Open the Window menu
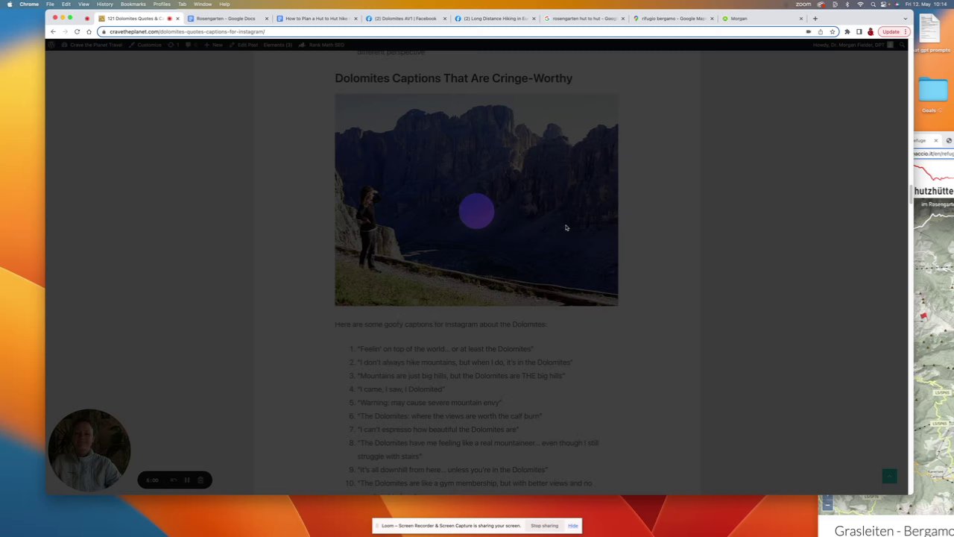954x537 pixels. coord(203,4)
